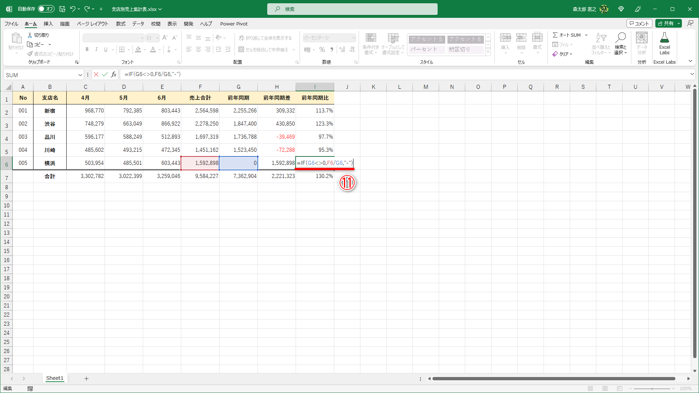Toggle the AutoSave switch
699x393 pixels.
[x=46, y=9]
